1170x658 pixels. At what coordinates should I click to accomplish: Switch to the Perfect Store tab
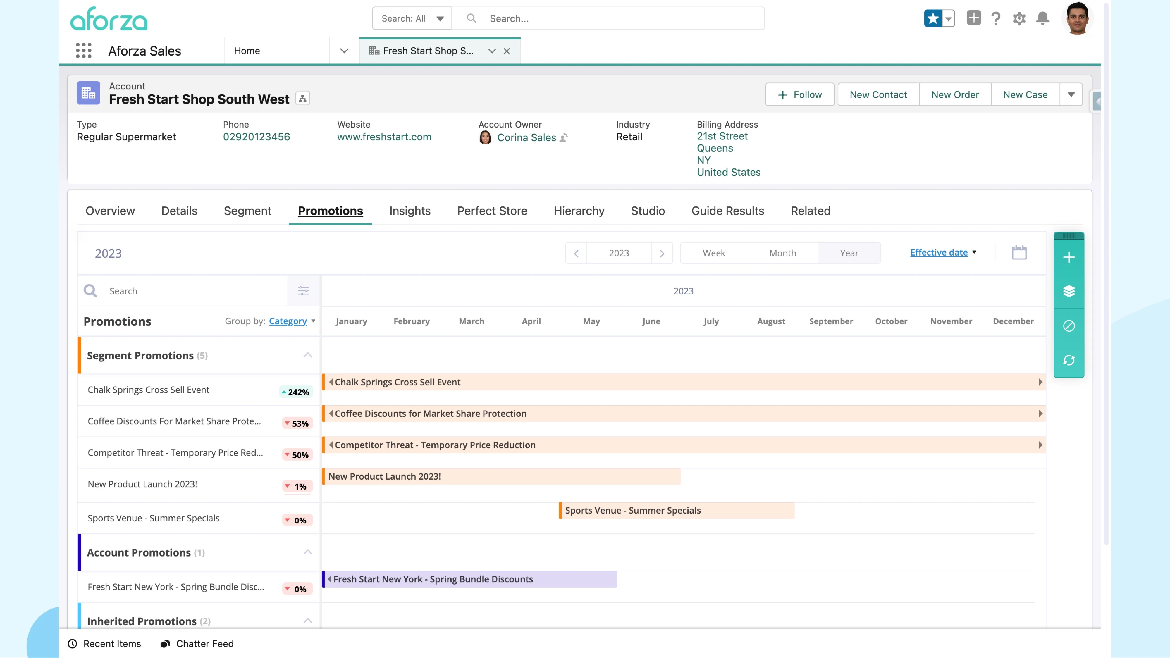pos(492,211)
